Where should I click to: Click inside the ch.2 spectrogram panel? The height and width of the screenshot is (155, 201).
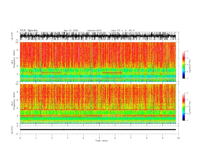[98, 104]
